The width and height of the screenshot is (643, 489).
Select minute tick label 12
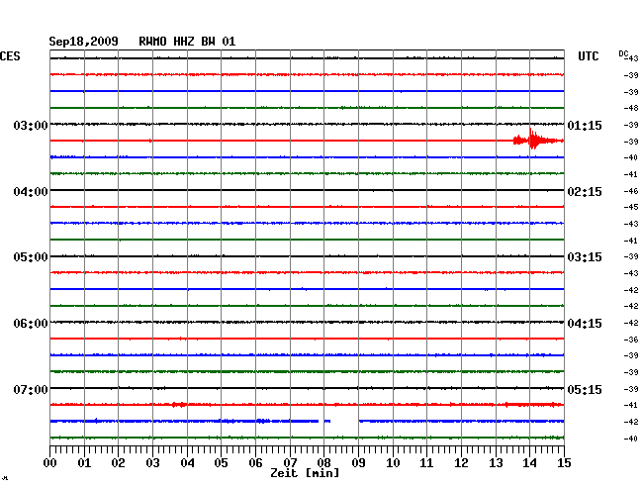pos(461,462)
